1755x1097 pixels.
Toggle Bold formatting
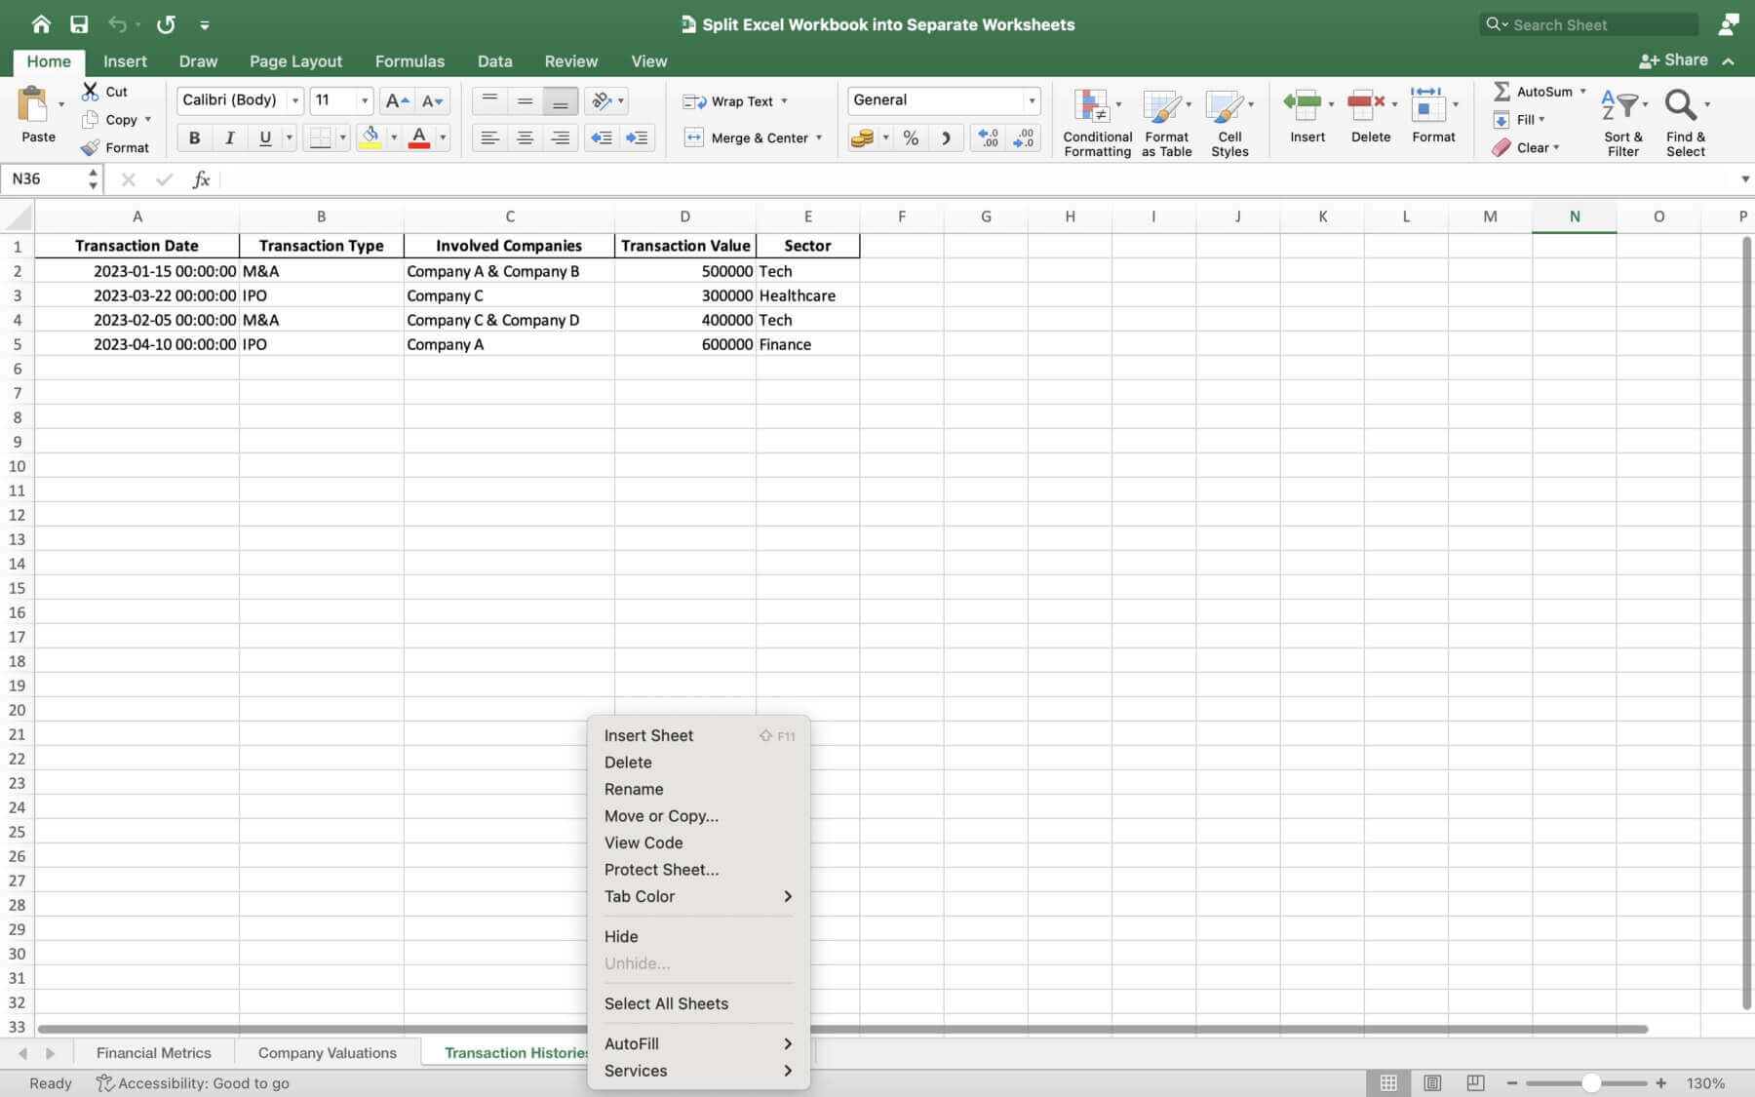(194, 137)
